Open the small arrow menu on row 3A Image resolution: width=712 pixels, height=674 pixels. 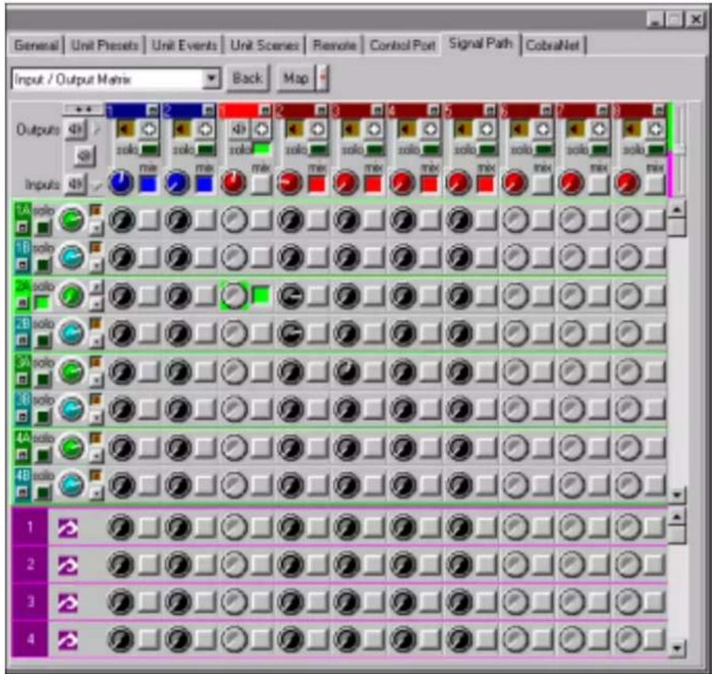click(96, 379)
